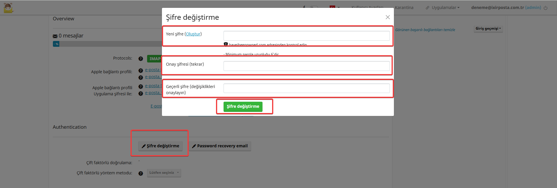Viewport: 557px width, 188px height.
Task: Expand the Giriş geçmişi dropdown
Action: 488,28
